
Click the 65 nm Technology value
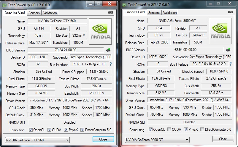(159, 35)
